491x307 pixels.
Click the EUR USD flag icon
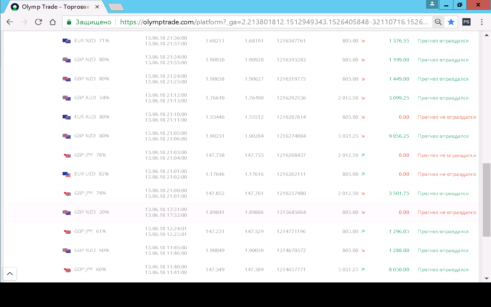coord(66,174)
